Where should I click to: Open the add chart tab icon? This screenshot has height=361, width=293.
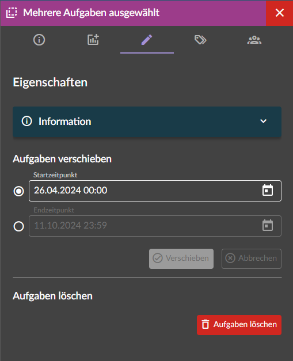[93, 40]
